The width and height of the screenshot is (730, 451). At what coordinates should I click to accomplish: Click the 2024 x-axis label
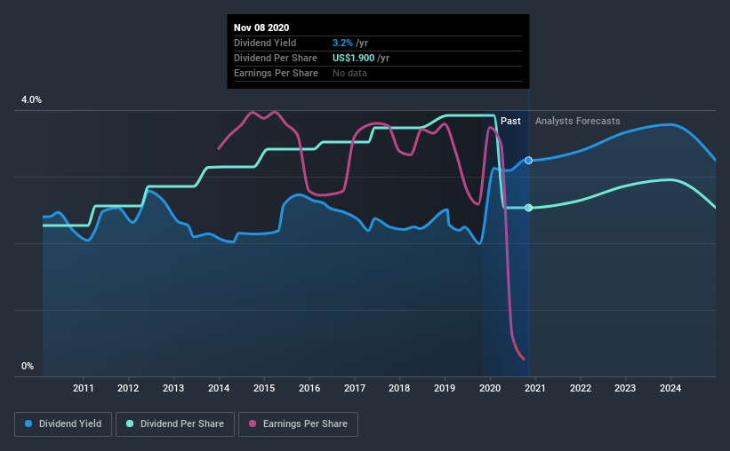coord(670,388)
